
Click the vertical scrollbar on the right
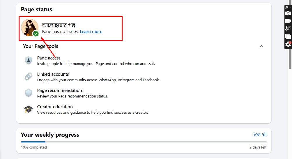tap(290, 37)
